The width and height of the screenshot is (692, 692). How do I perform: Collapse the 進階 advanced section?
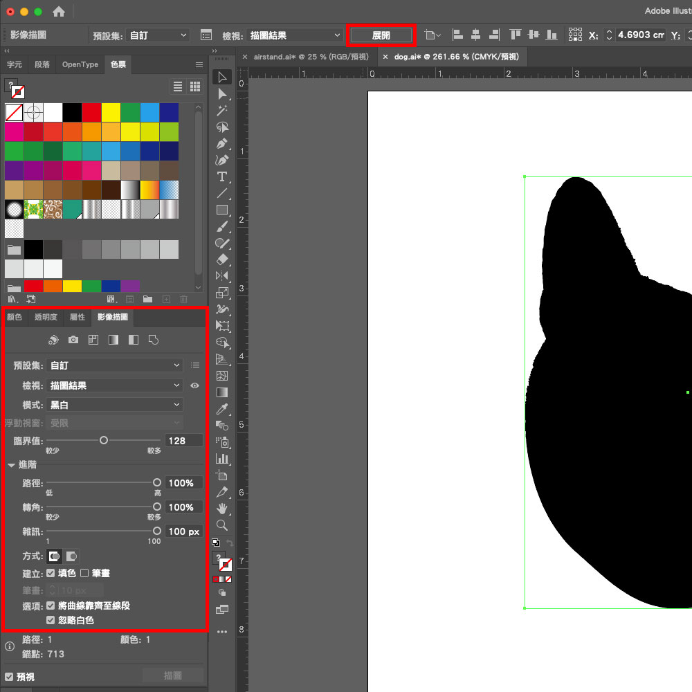click(x=12, y=464)
